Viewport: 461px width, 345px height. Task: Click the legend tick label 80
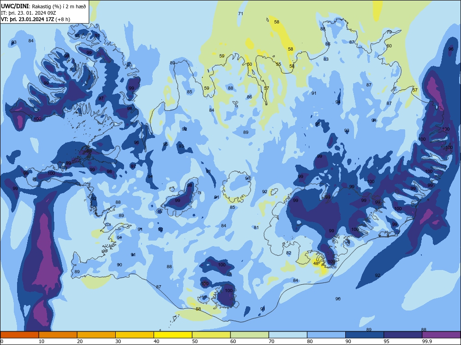click(x=310, y=341)
